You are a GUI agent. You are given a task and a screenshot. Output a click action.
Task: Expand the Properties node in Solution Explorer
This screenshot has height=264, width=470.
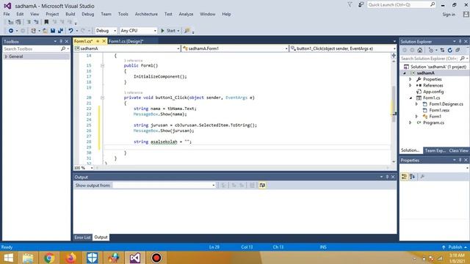tap(411, 79)
